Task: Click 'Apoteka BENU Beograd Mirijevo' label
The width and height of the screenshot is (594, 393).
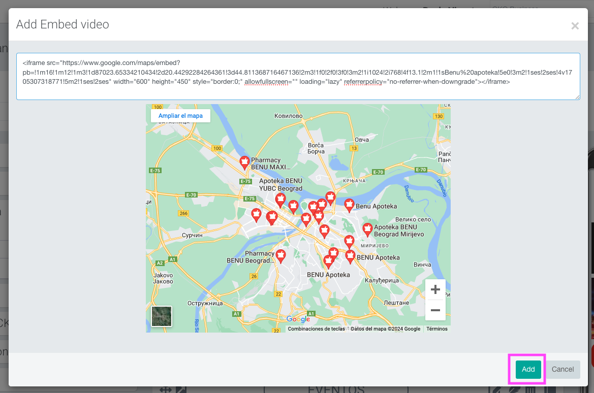Action: (399, 231)
